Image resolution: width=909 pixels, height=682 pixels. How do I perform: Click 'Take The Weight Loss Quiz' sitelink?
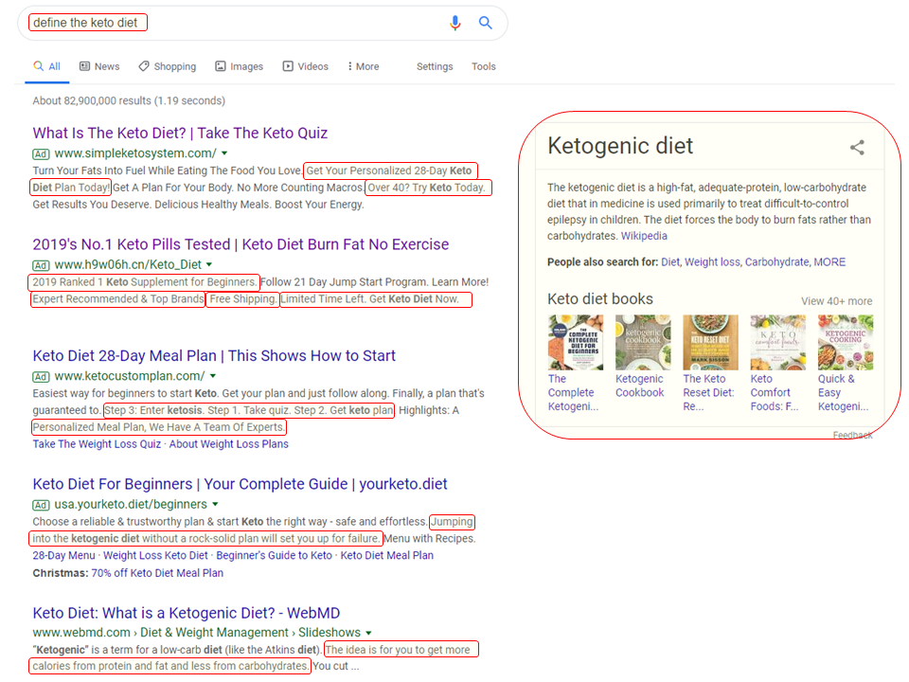pyautogui.click(x=97, y=443)
